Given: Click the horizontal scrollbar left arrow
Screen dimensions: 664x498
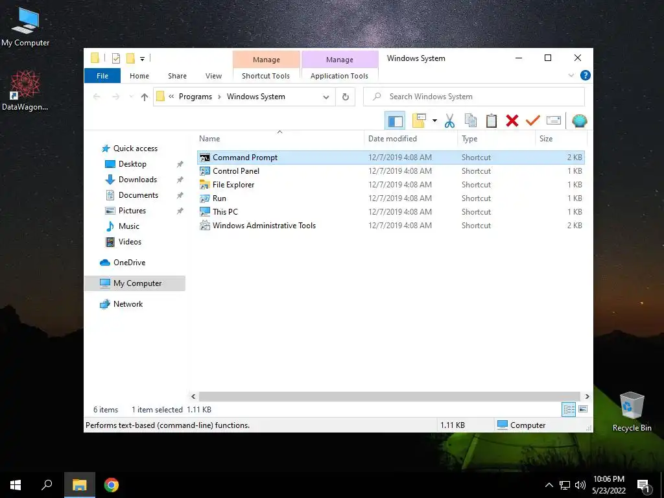Looking at the screenshot, I should (193, 396).
